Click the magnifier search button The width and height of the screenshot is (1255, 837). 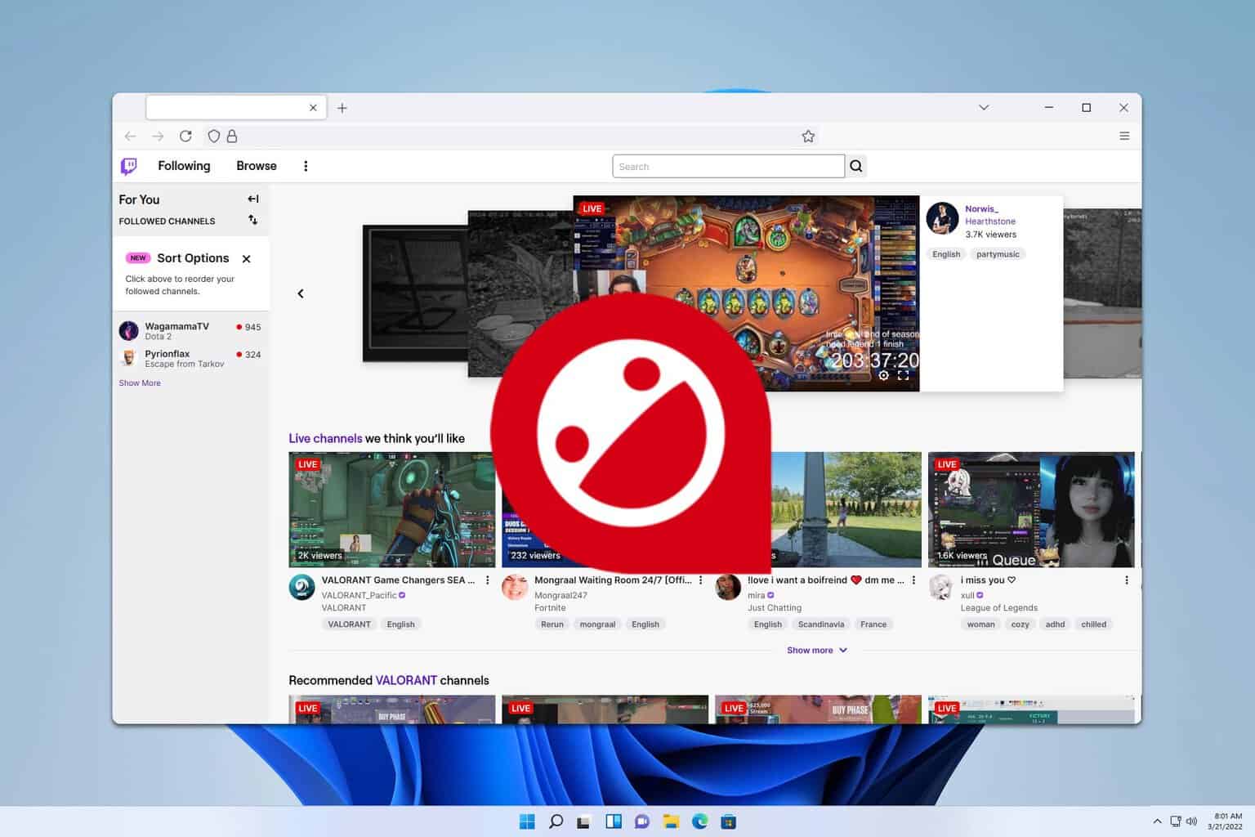coord(855,167)
